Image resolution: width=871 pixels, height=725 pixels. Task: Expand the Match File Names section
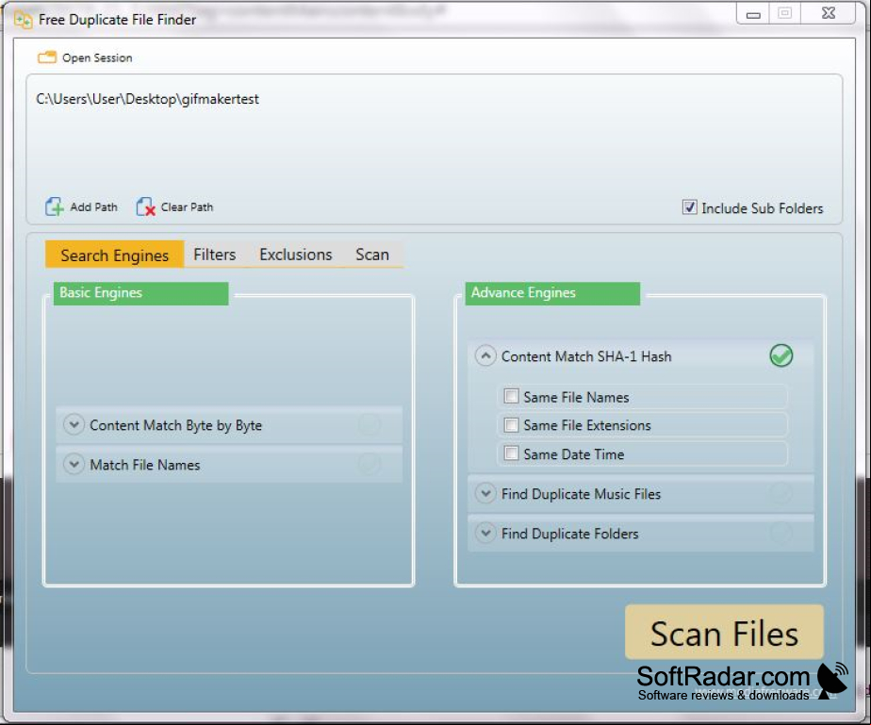point(74,463)
